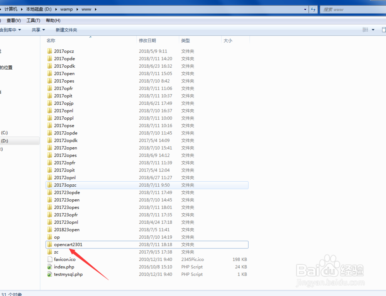Sort by the 名称 column header
Image resolution: width=386 pixels, height=296 pixels.
tap(51, 41)
